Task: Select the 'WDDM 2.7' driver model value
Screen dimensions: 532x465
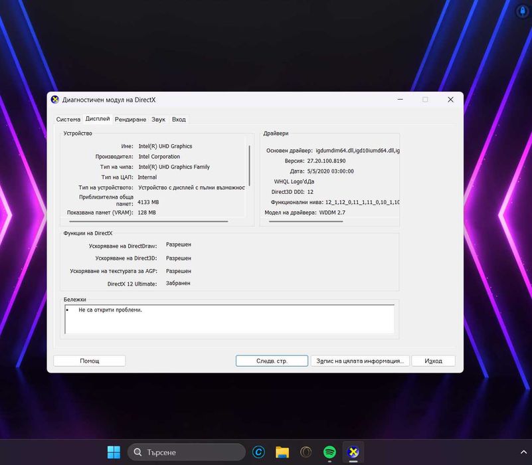Action: [x=332, y=213]
